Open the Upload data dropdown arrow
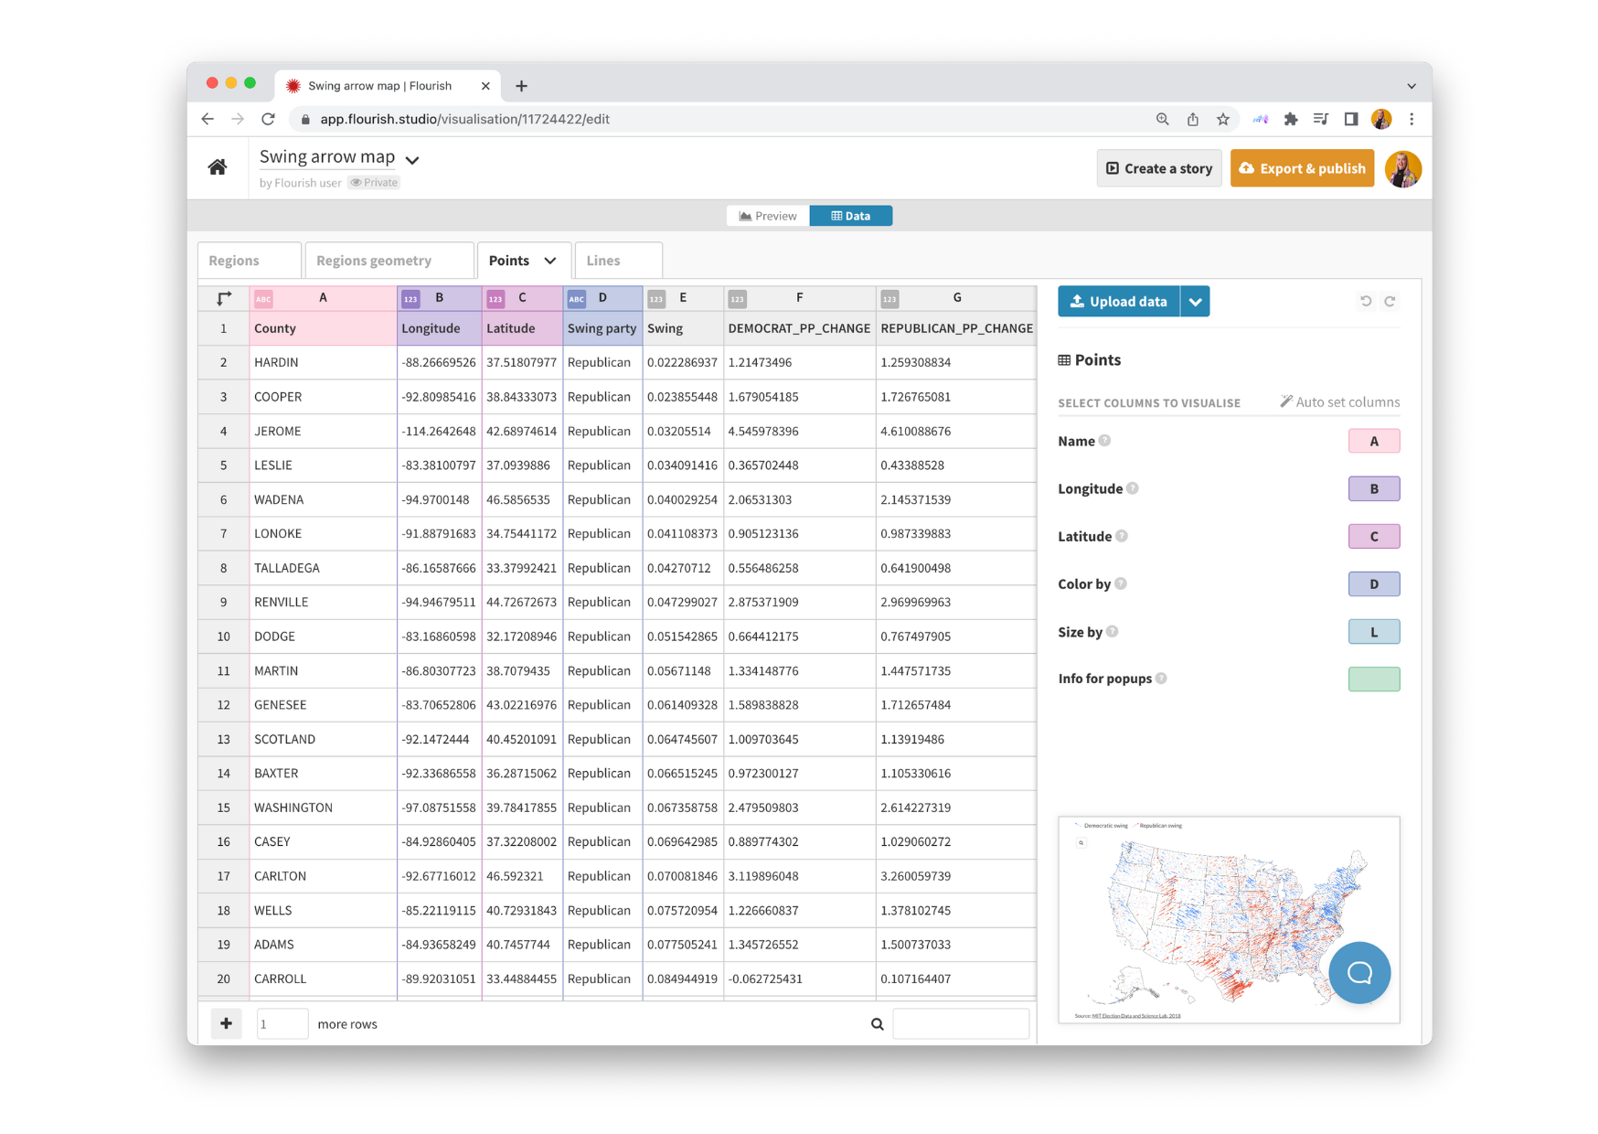Image resolution: width=1598 pixels, height=1134 pixels. [x=1195, y=302]
